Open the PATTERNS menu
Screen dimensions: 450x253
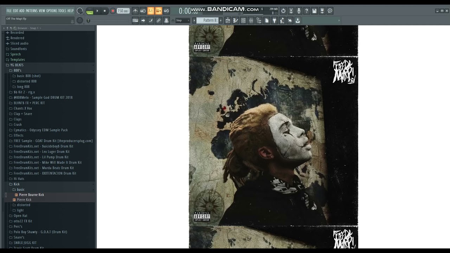pyautogui.click(x=32, y=11)
